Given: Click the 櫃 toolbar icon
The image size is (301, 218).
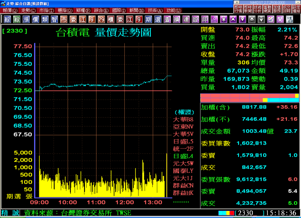Looking at the screenshot, I should coord(111,19).
